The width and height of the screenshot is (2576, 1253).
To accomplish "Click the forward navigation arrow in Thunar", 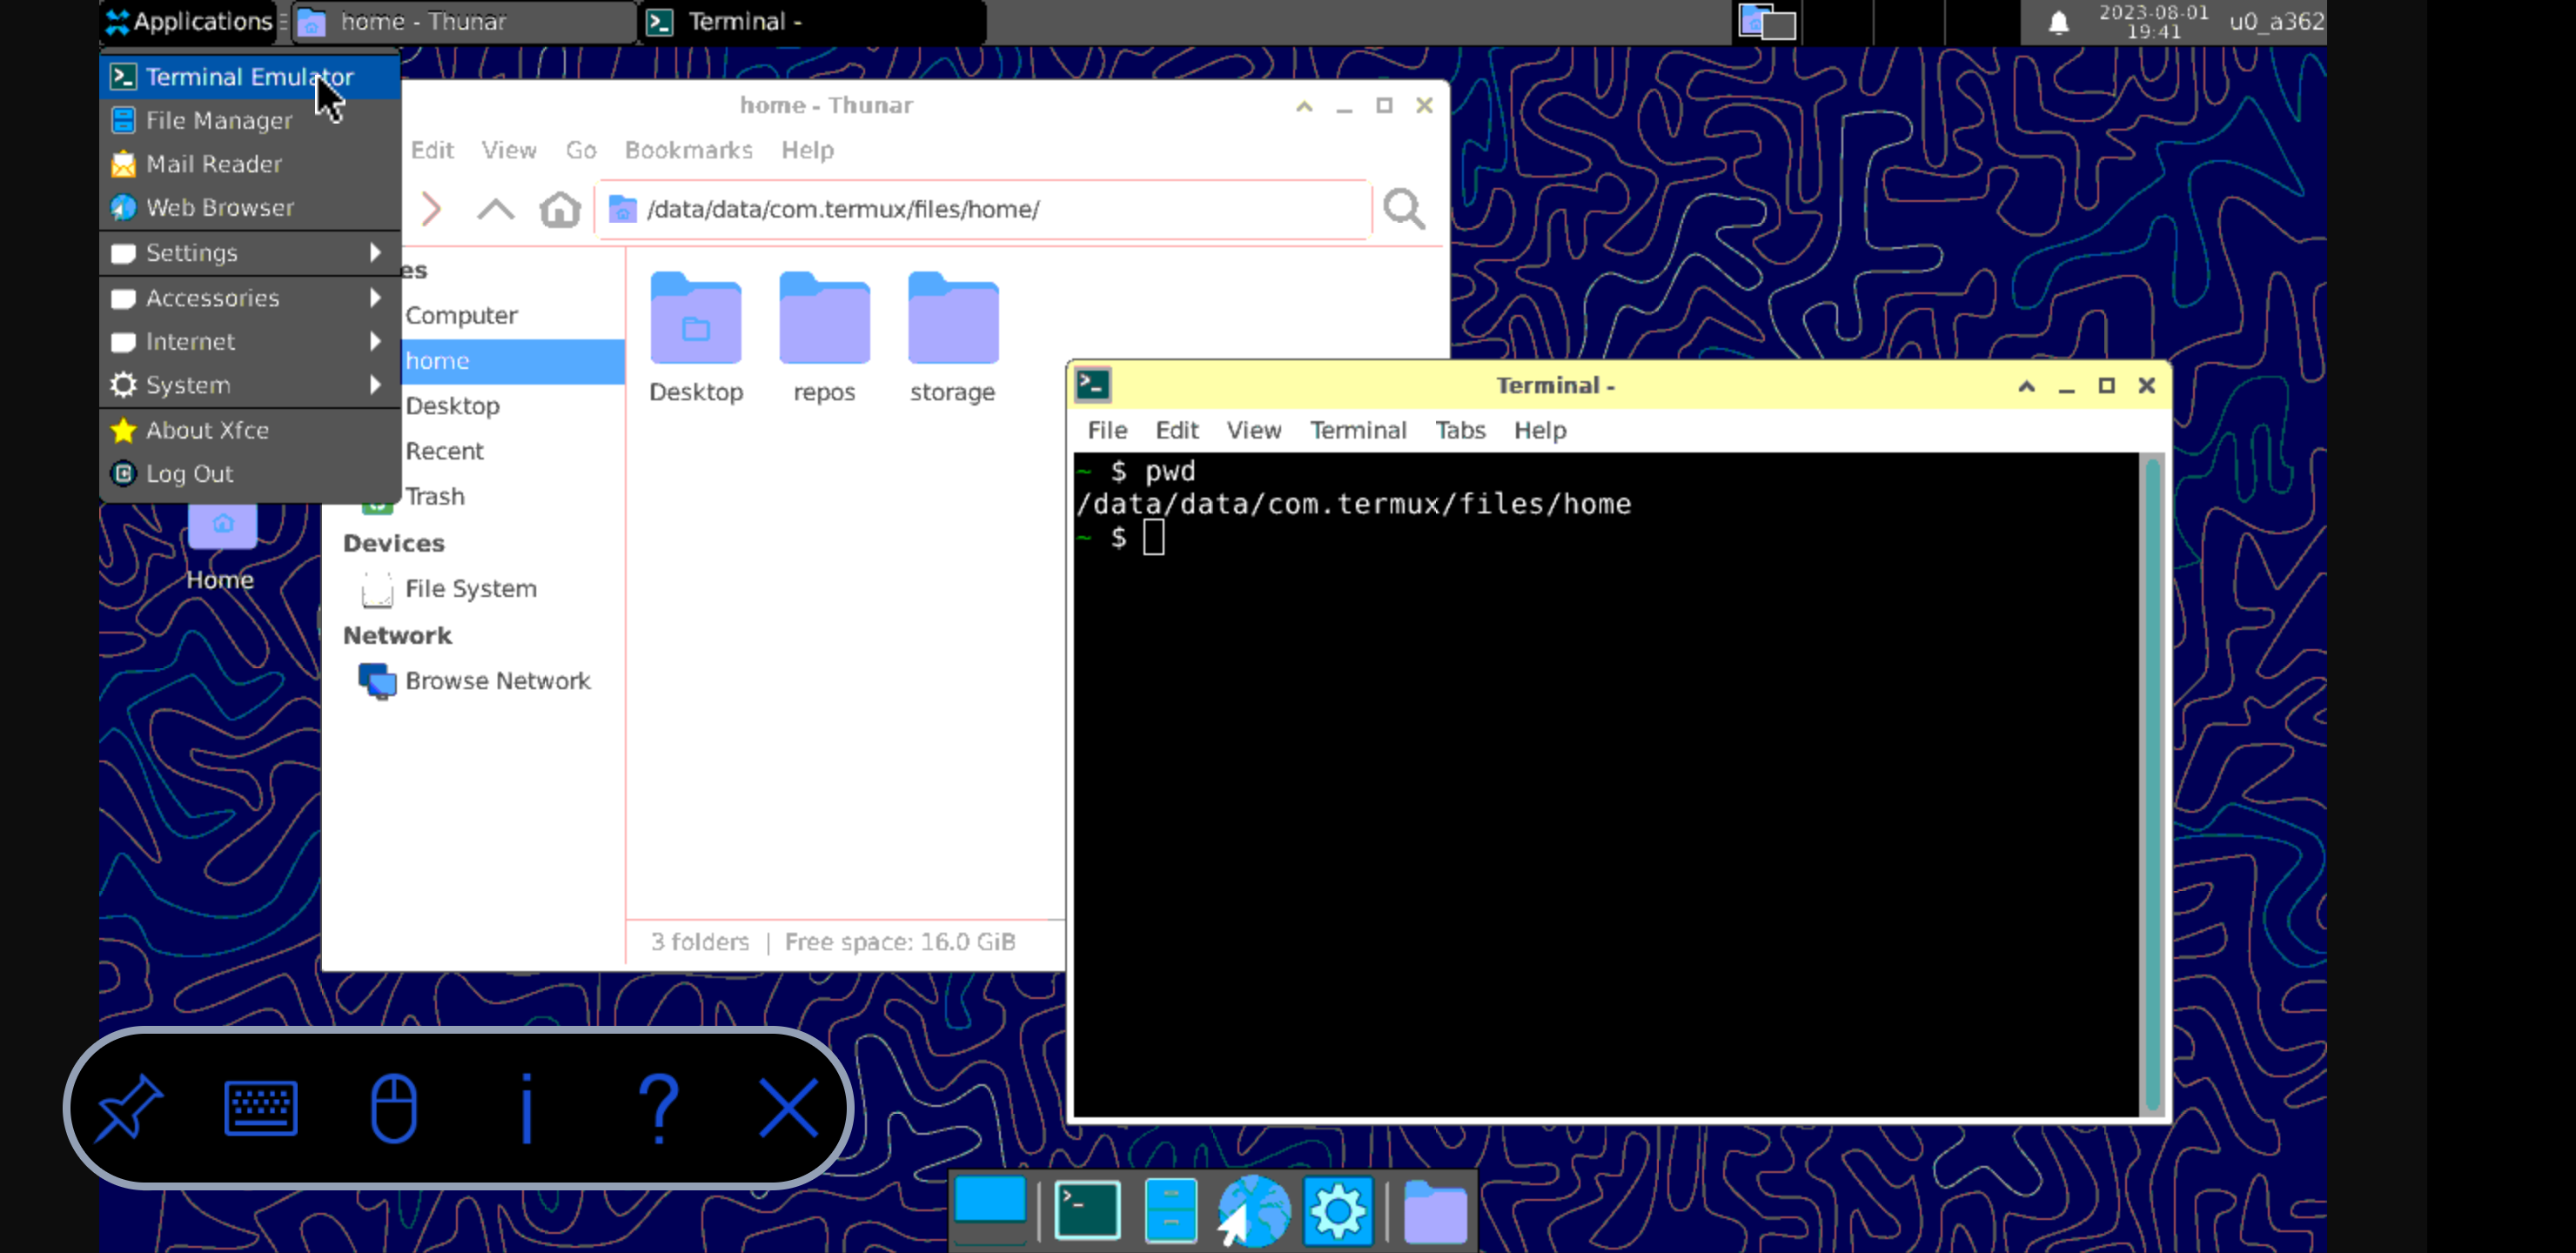I will [x=431, y=209].
